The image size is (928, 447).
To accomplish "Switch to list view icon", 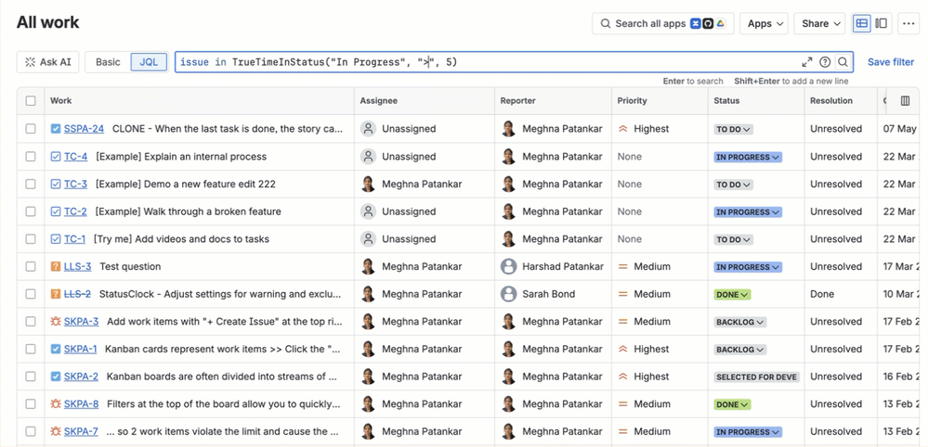I will coord(862,23).
